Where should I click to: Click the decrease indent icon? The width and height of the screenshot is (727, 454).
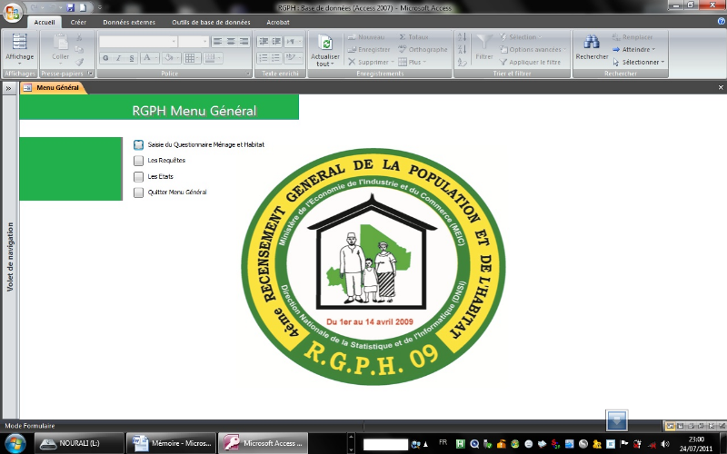click(x=264, y=42)
